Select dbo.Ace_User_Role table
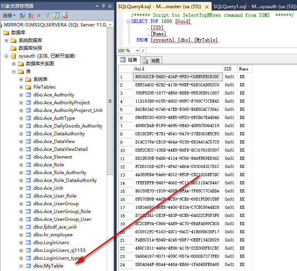This screenshot has width=297, height=271. [55, 196]
